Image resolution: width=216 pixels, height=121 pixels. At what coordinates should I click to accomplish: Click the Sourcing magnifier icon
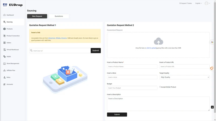tap(4, 22)
